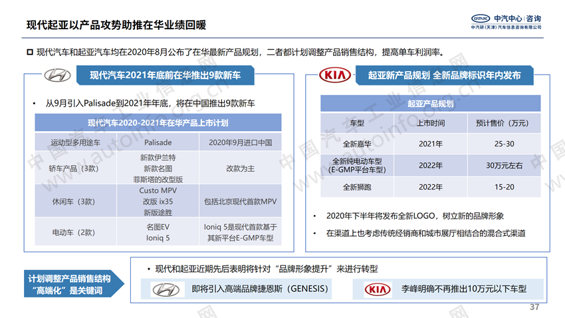Select the 全新狮跑 cell
565x318 pixels.
point(357,187)
